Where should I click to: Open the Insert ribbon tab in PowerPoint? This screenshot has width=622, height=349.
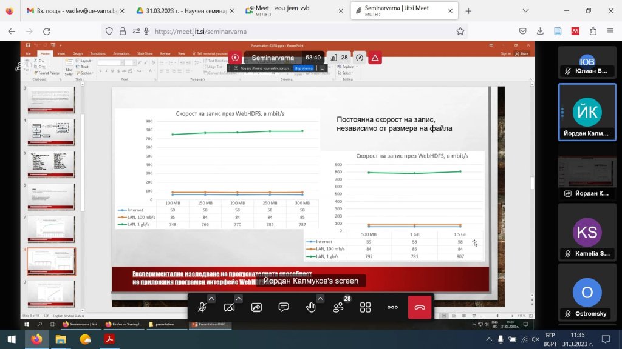point(61,53)
